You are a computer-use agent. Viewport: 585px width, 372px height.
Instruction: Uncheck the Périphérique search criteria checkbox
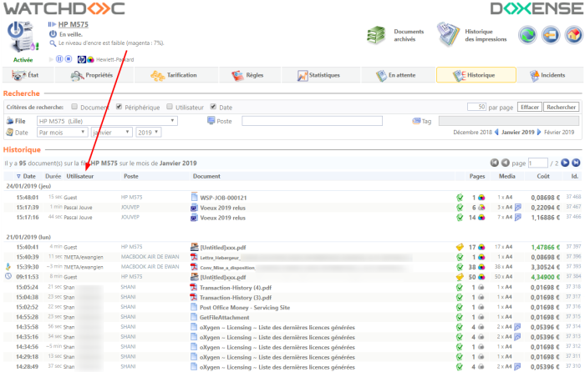coord(119,107)
